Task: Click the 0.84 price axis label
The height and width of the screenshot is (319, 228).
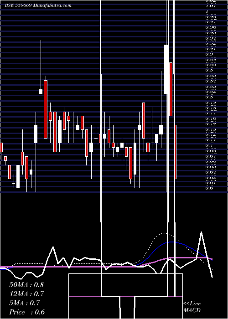Action: [211, 81]
